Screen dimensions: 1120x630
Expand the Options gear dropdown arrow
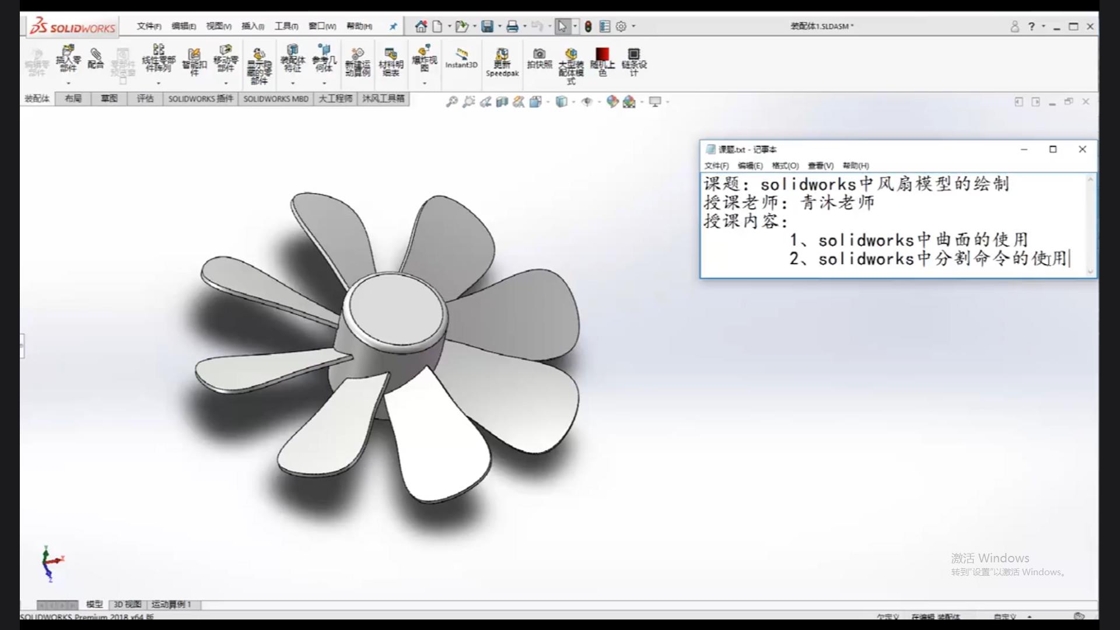tap(633, 26)
